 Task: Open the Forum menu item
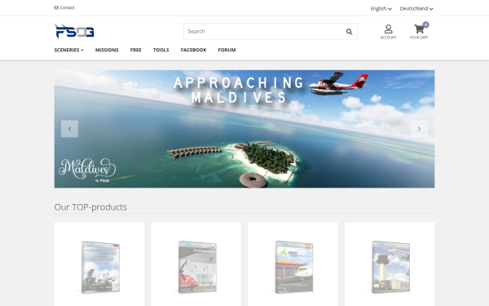coord(227,50)
